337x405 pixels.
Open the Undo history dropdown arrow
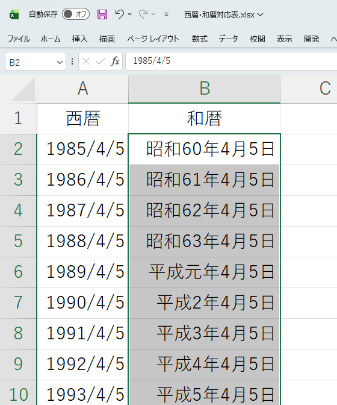point(130,14)
